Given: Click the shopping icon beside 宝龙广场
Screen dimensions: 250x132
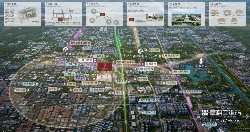Looking at the screenshot, I should (81, 64).
